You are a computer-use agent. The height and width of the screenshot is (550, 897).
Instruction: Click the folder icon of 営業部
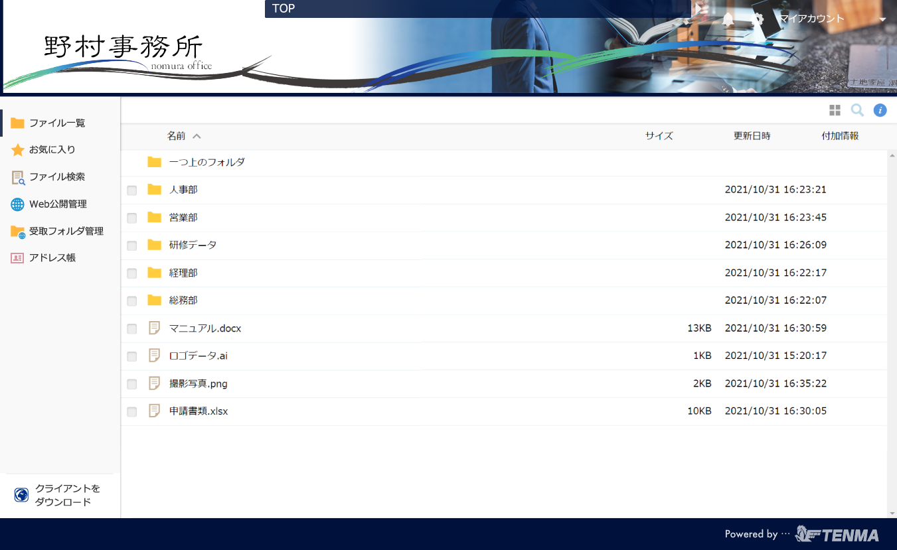point(155,218)
